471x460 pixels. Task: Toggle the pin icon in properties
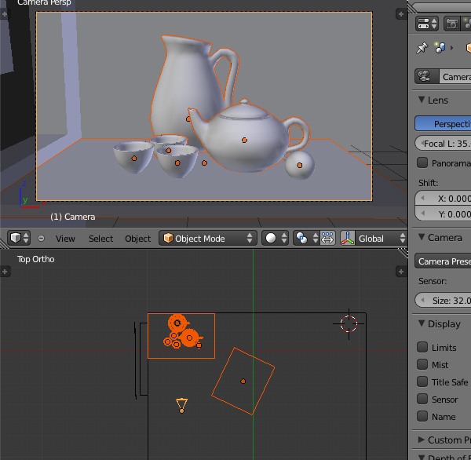tap(422, 48)
